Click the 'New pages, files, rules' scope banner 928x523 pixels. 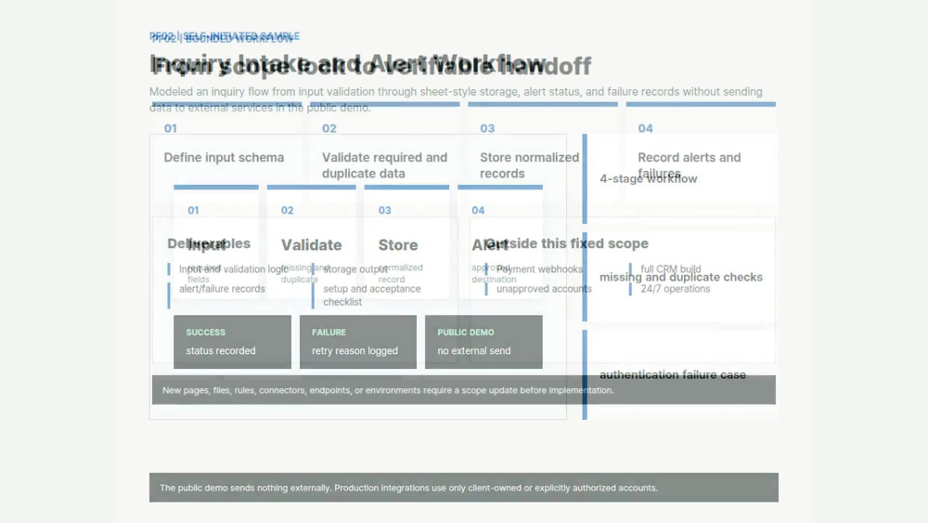click(463, 390)
